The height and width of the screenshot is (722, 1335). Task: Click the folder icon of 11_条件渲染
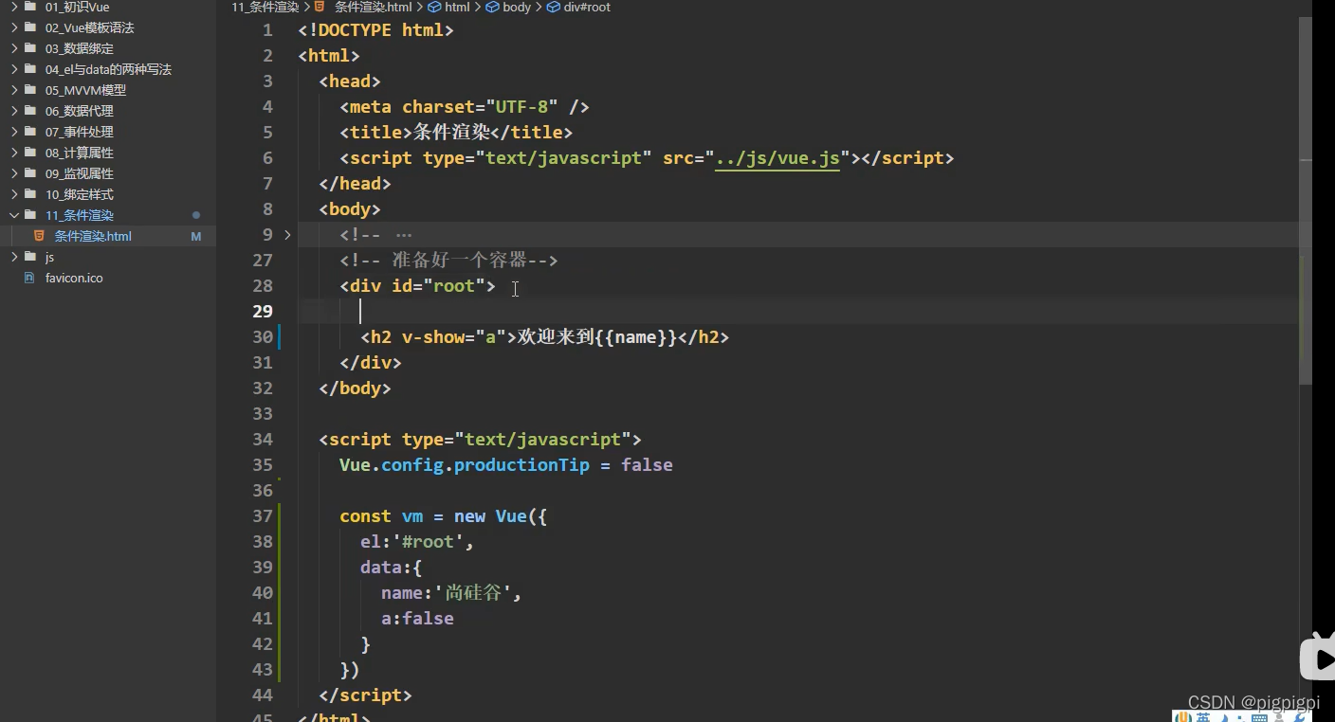coord(30,215)
